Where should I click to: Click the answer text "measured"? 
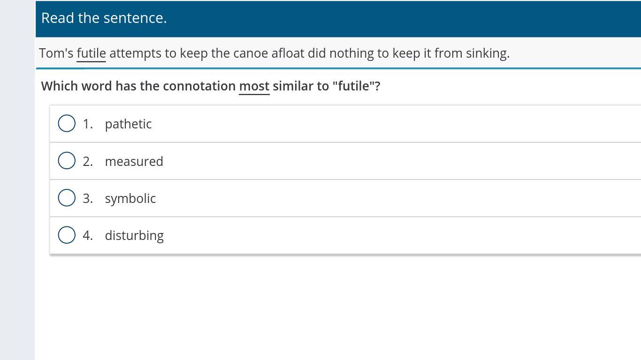(x=134, y=161)
